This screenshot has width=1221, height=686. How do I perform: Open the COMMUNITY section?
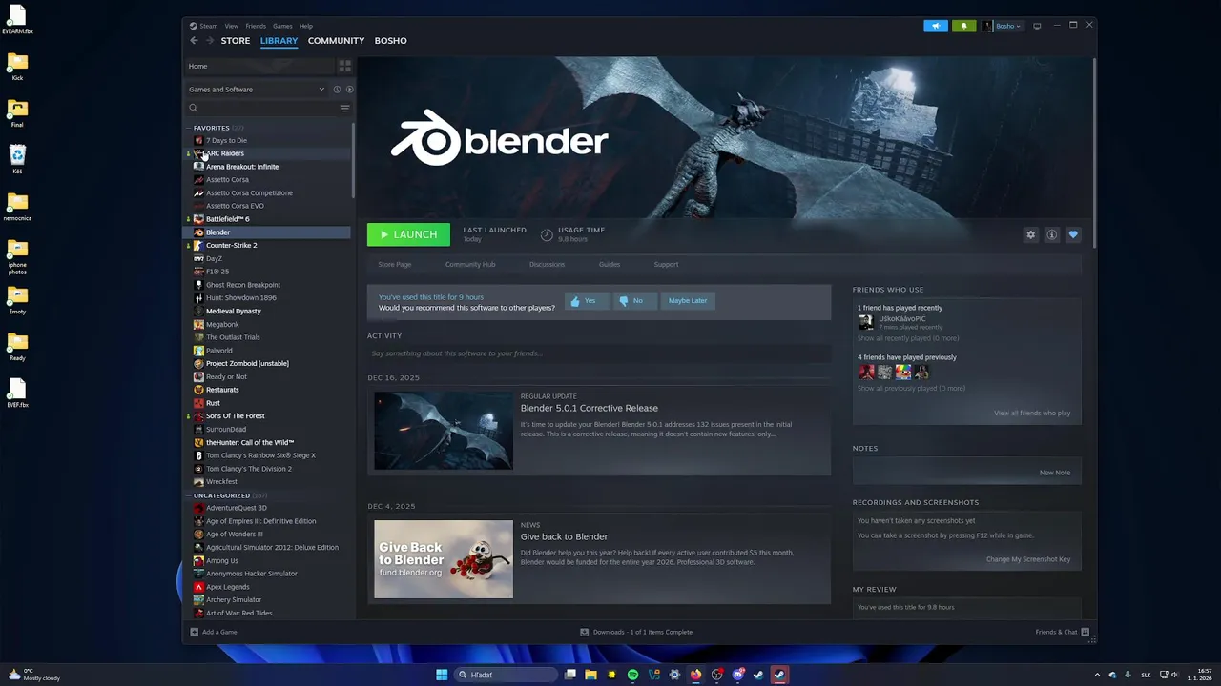coord(336,41)
